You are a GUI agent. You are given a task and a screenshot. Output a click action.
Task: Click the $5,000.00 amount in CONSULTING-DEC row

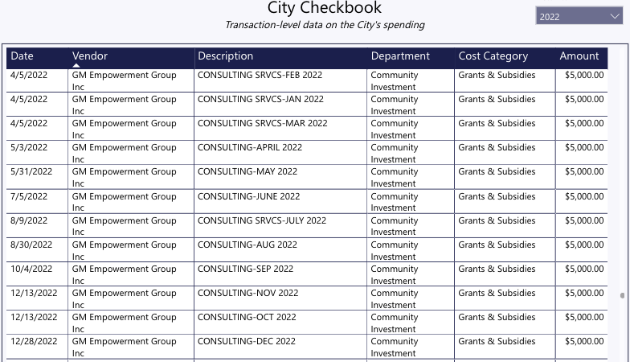point(582,346)
